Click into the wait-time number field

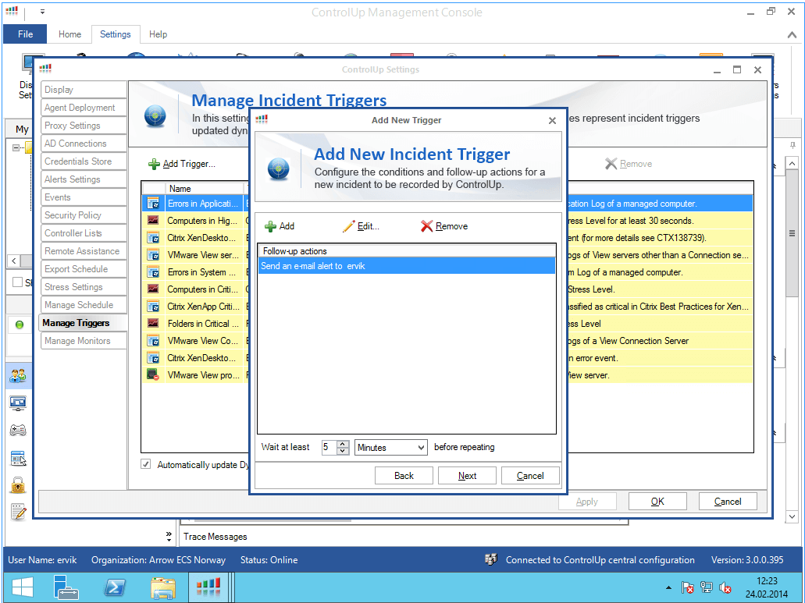point(329,447)
